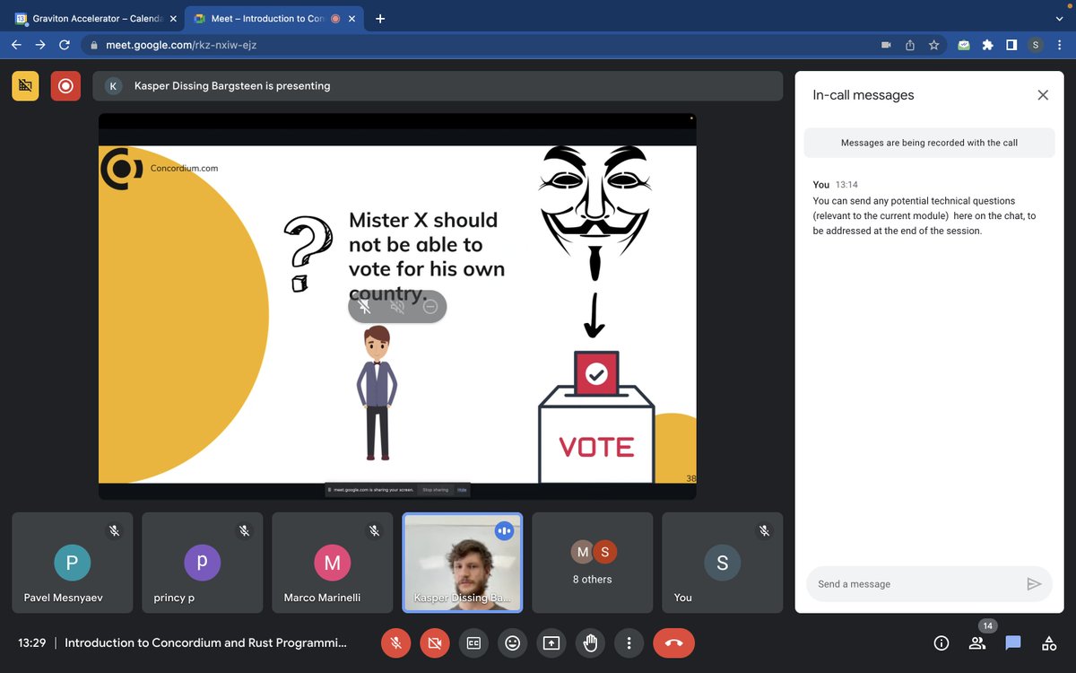This screenshot has width=1076, height=673.
Task: Open the Chrome three-dot menu
Action: (1059, 45)
